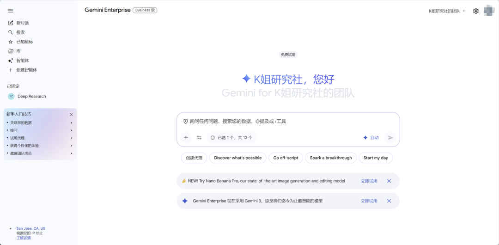Image resolution: width=499 pixels, height=245 pixels.
Task: Click the plus attach button in prompt box
Action: 186,138
